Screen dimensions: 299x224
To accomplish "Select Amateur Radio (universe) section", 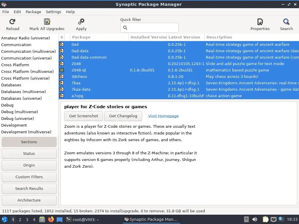I will click(26, 38).
